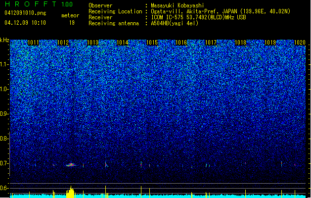Screen dimensions: 311x198
Task: Click the 1.1 kHz axis label
Action: click(4, 64)
